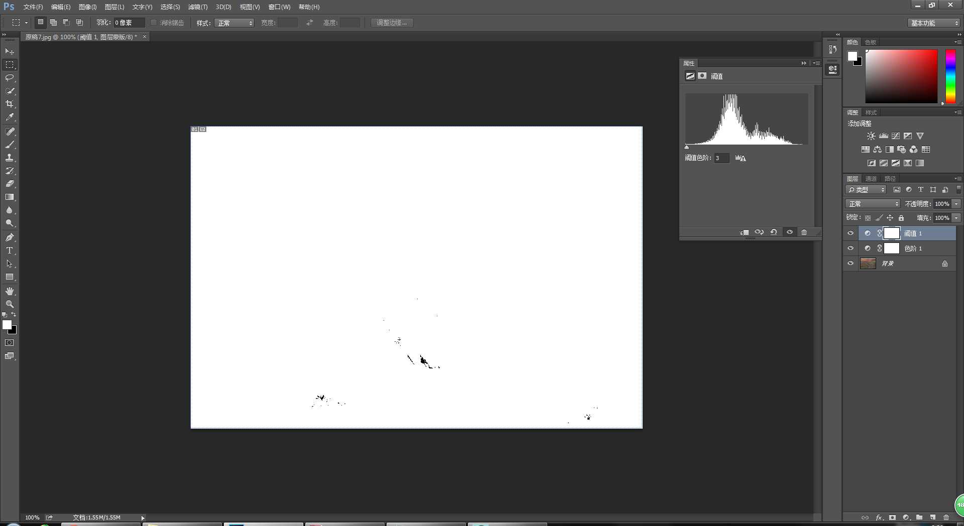Expand the status bar info arrow
Image resolution: width=964 pixels, height=526 pixels.
click(x=143, y=517)
